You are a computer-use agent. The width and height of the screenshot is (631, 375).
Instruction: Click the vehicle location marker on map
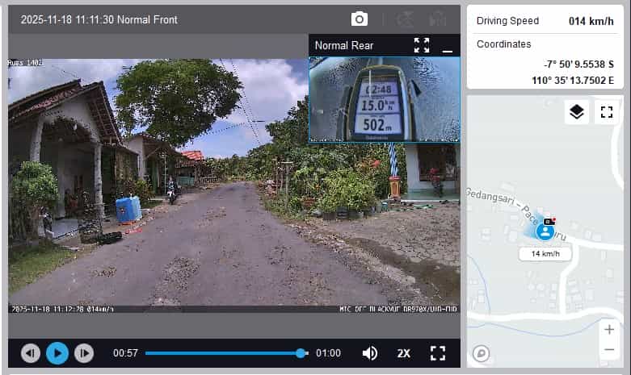545,231
